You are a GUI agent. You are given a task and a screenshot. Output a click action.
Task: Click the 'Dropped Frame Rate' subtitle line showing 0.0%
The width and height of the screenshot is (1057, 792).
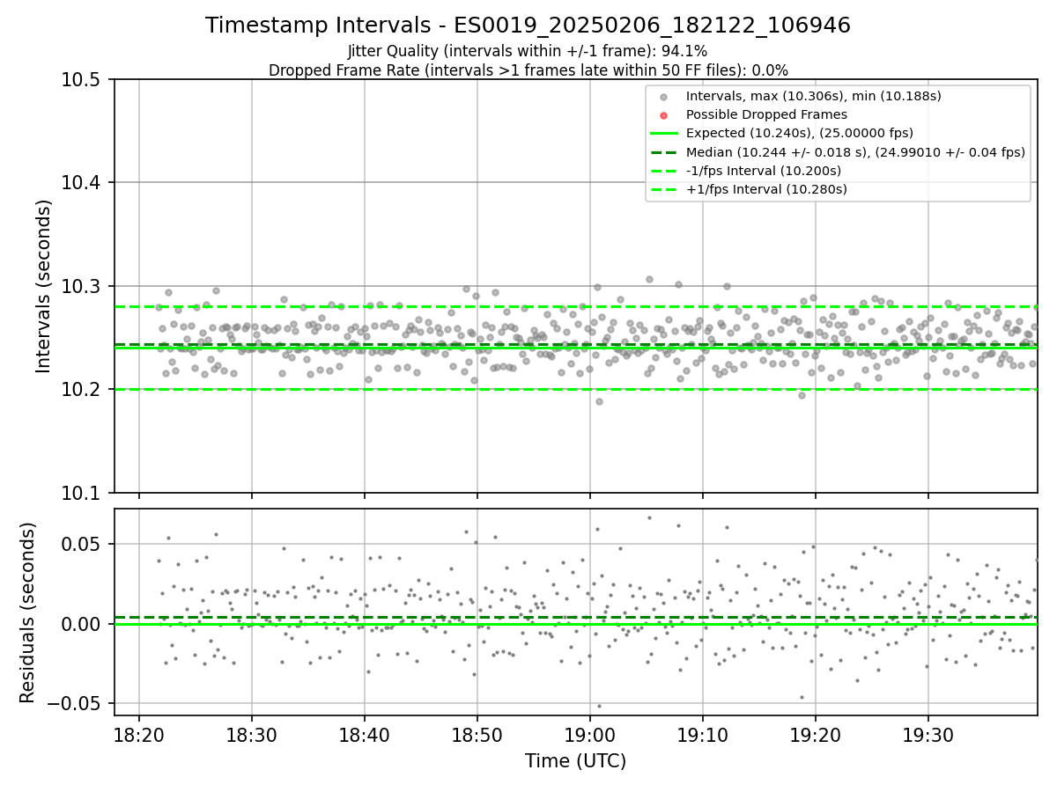point(528,70)
